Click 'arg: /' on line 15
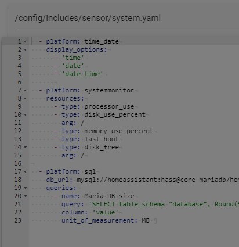The image size is (239, 247). point(73,155)
